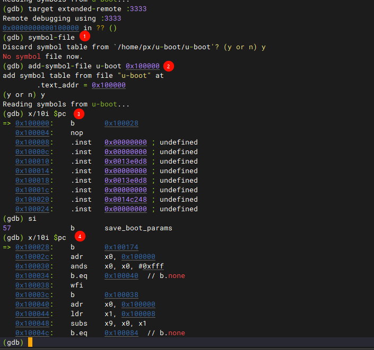Click the save_boot_params symbol text
Image resolution: width=374 pixels, height=350 pixels.
click(x=138, y=228)
